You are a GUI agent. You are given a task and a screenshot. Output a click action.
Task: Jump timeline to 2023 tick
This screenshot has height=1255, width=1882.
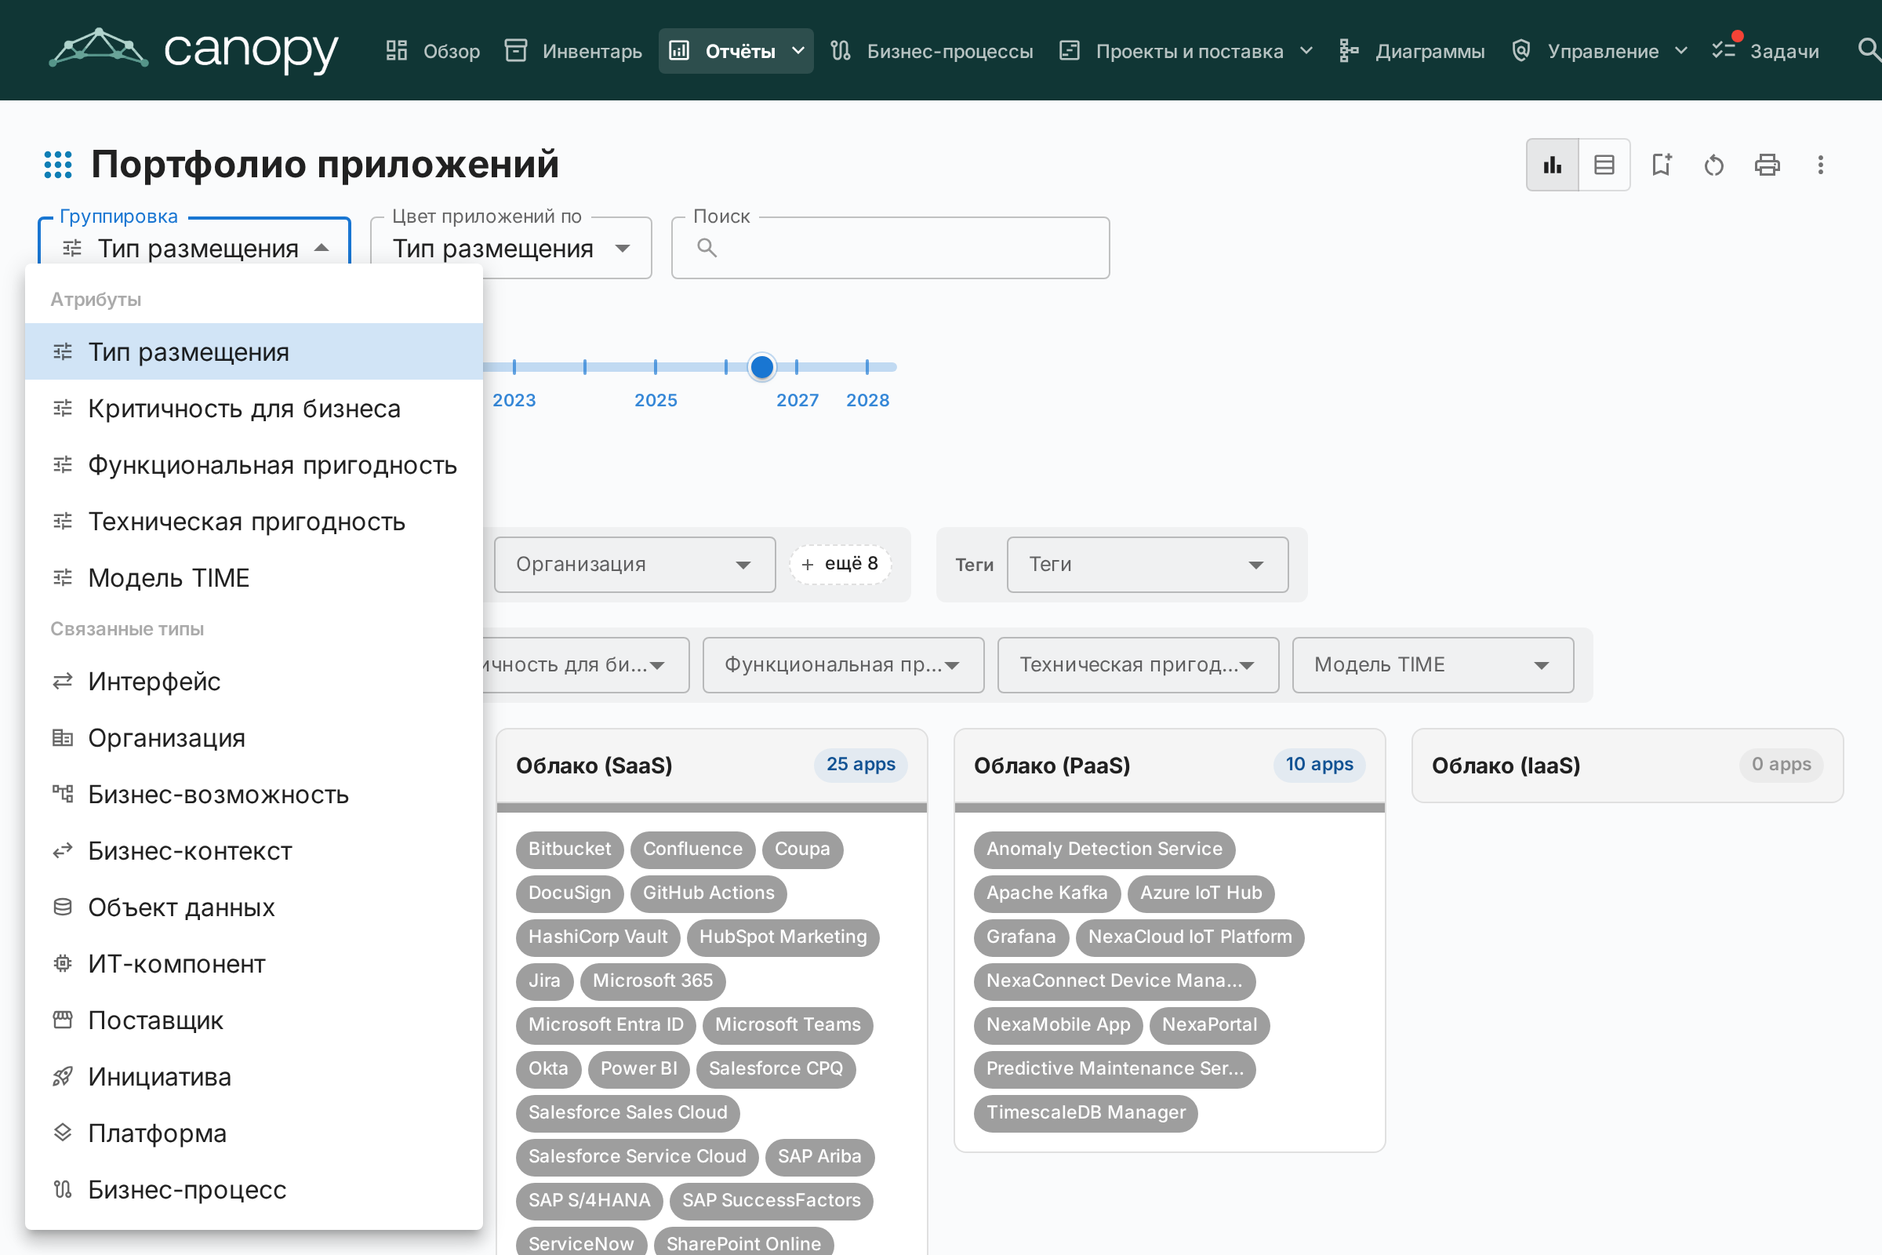(514, 366)
